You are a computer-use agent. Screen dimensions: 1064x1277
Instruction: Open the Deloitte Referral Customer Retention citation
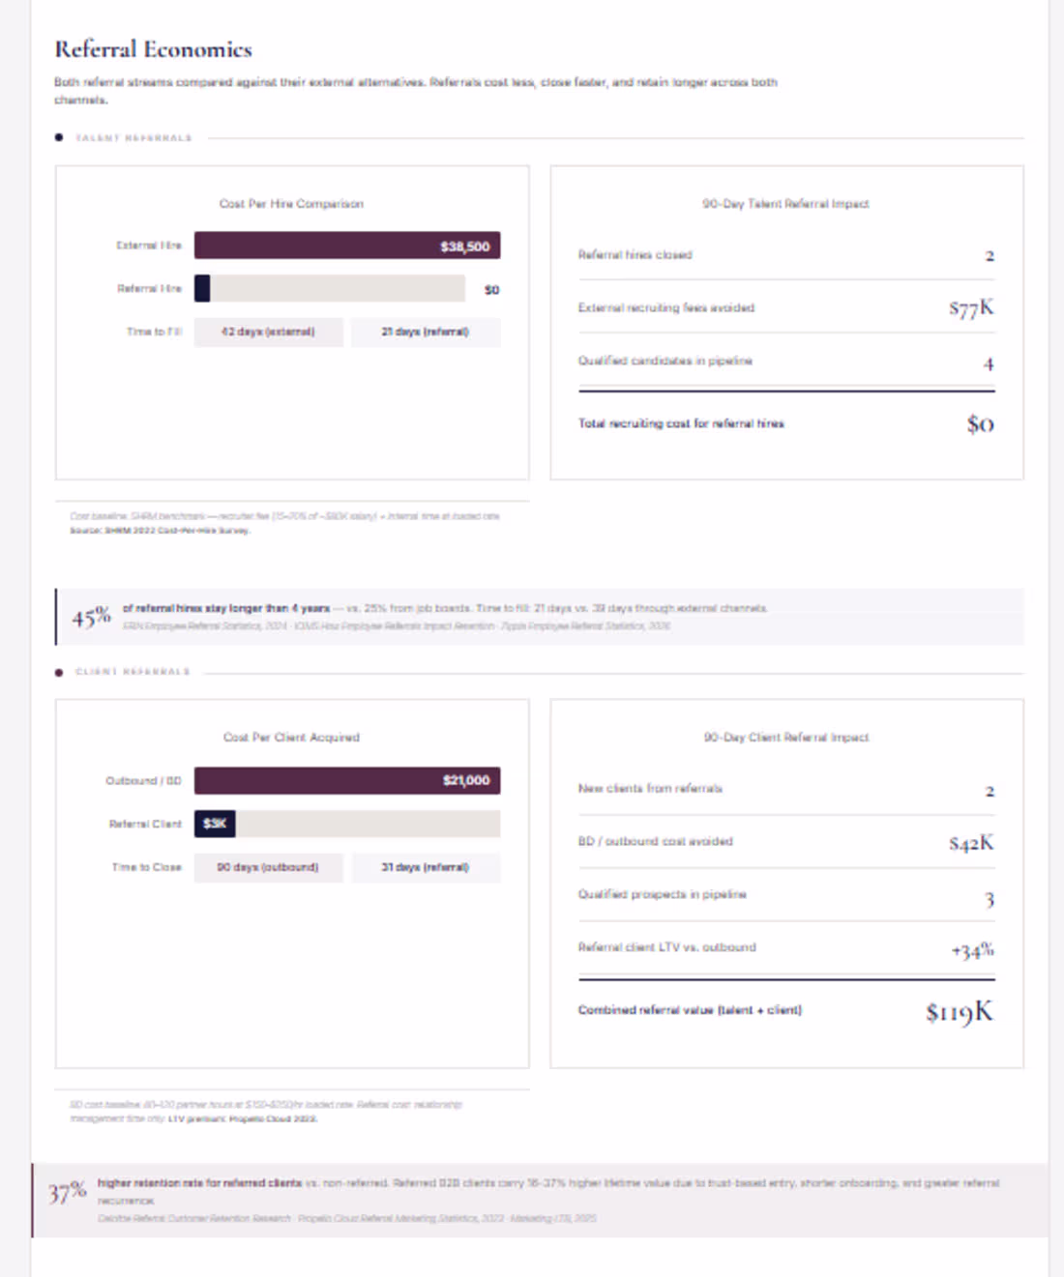(194, 1218)
